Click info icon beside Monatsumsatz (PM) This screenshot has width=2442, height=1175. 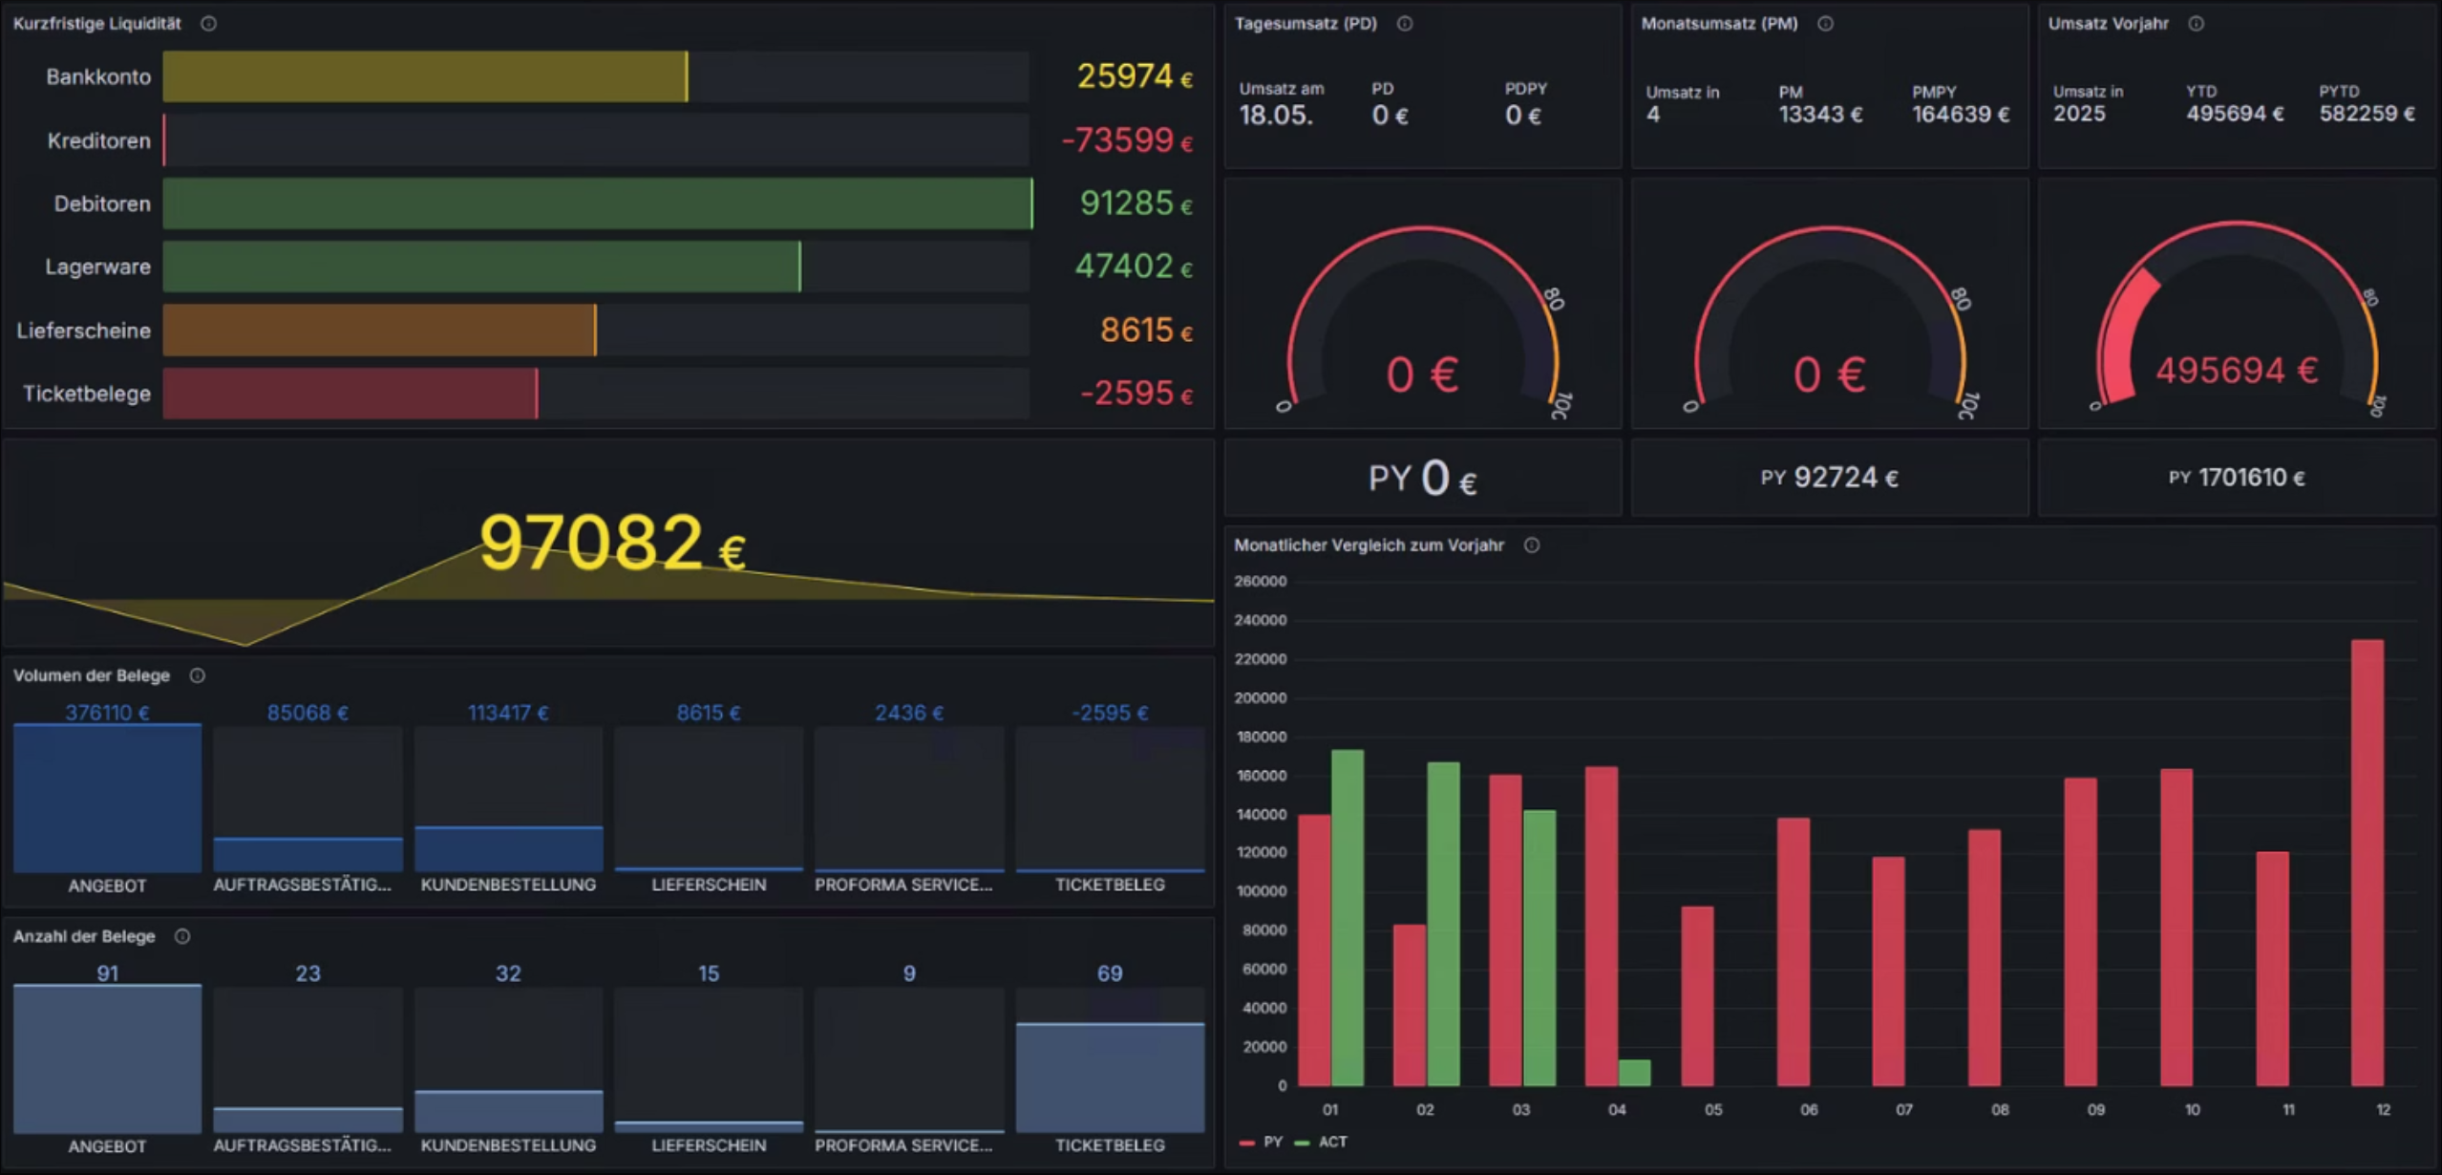pos(1825,24)
